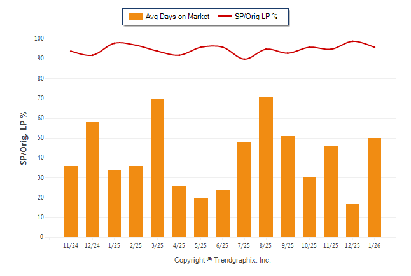Click the 2/25 orange bar
This screenshot has width=411, height=276.
[x=136, y=202]
